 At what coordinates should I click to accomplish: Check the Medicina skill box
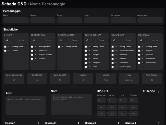[113, 59]
